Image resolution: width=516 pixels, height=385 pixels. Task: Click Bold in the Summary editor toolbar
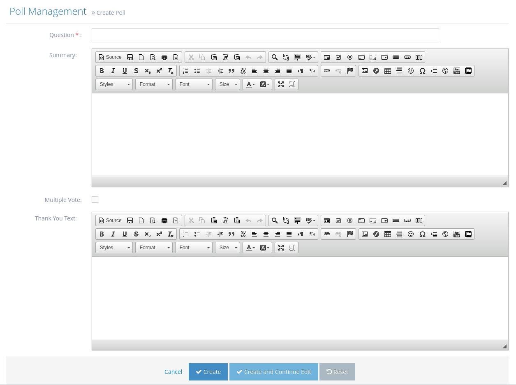click(x=102, y=71)
